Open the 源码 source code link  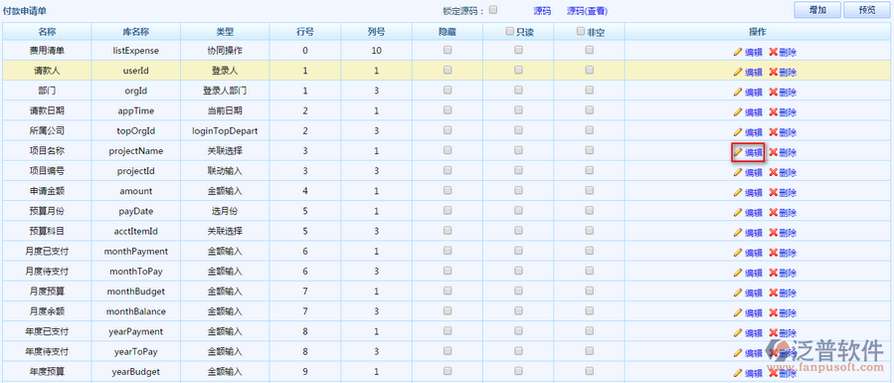click(x=542, y=11)
